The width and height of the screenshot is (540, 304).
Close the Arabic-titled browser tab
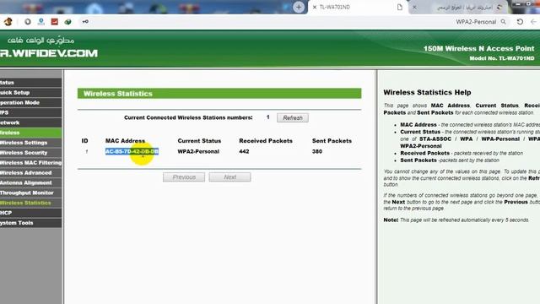point(414,7)
